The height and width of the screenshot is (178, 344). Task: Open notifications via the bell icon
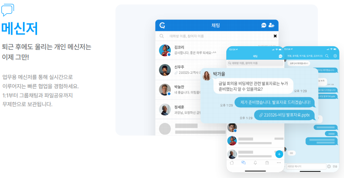pyautogui.click(x=255, y=163)
